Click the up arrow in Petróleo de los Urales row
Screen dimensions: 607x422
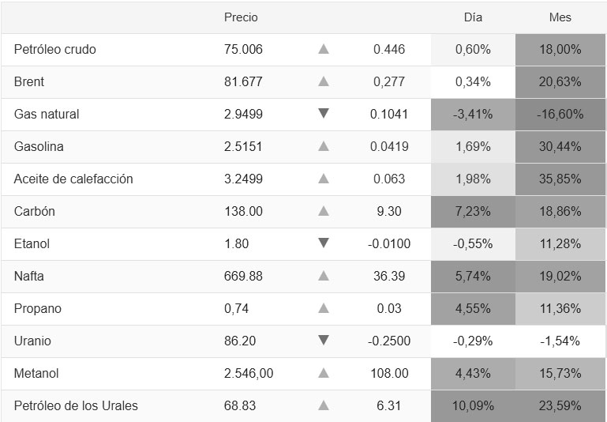coord(323,405)
